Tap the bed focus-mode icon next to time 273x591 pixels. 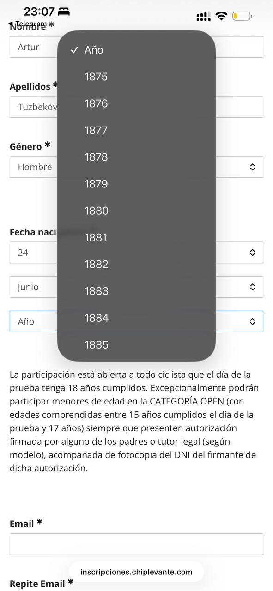[64, 12]
